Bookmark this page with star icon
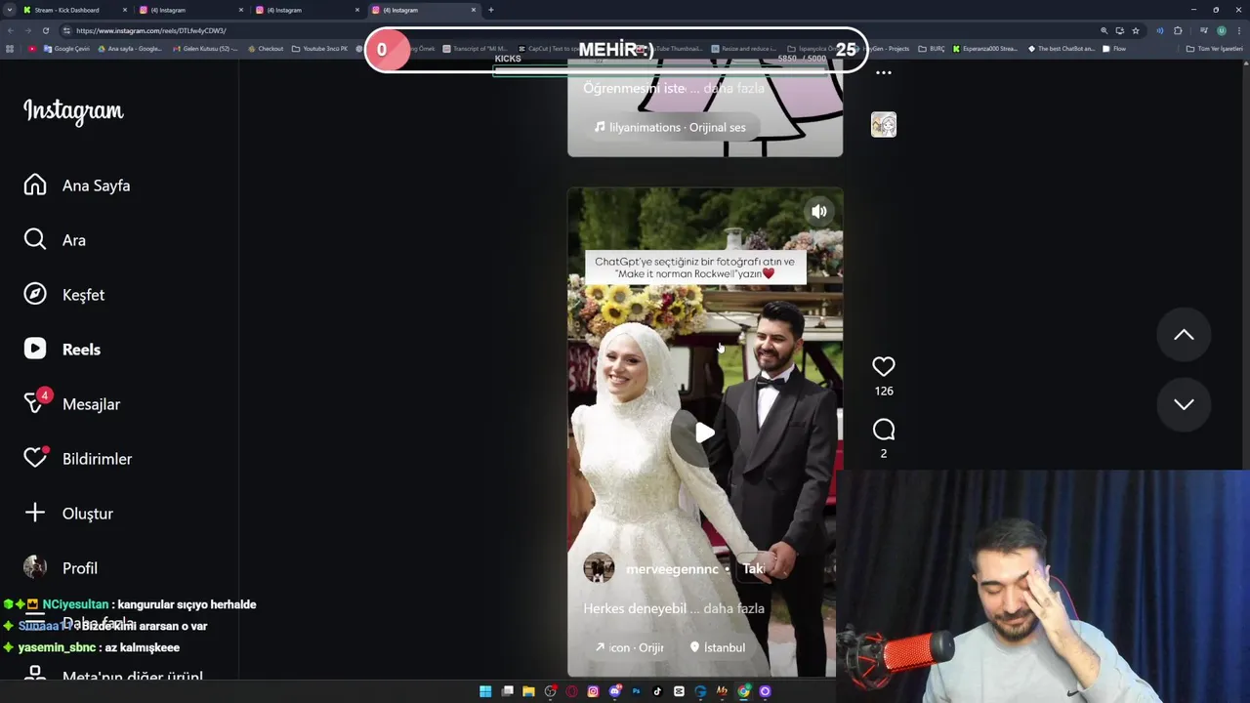This screenshot has height=703, width=1250. 1135,30
